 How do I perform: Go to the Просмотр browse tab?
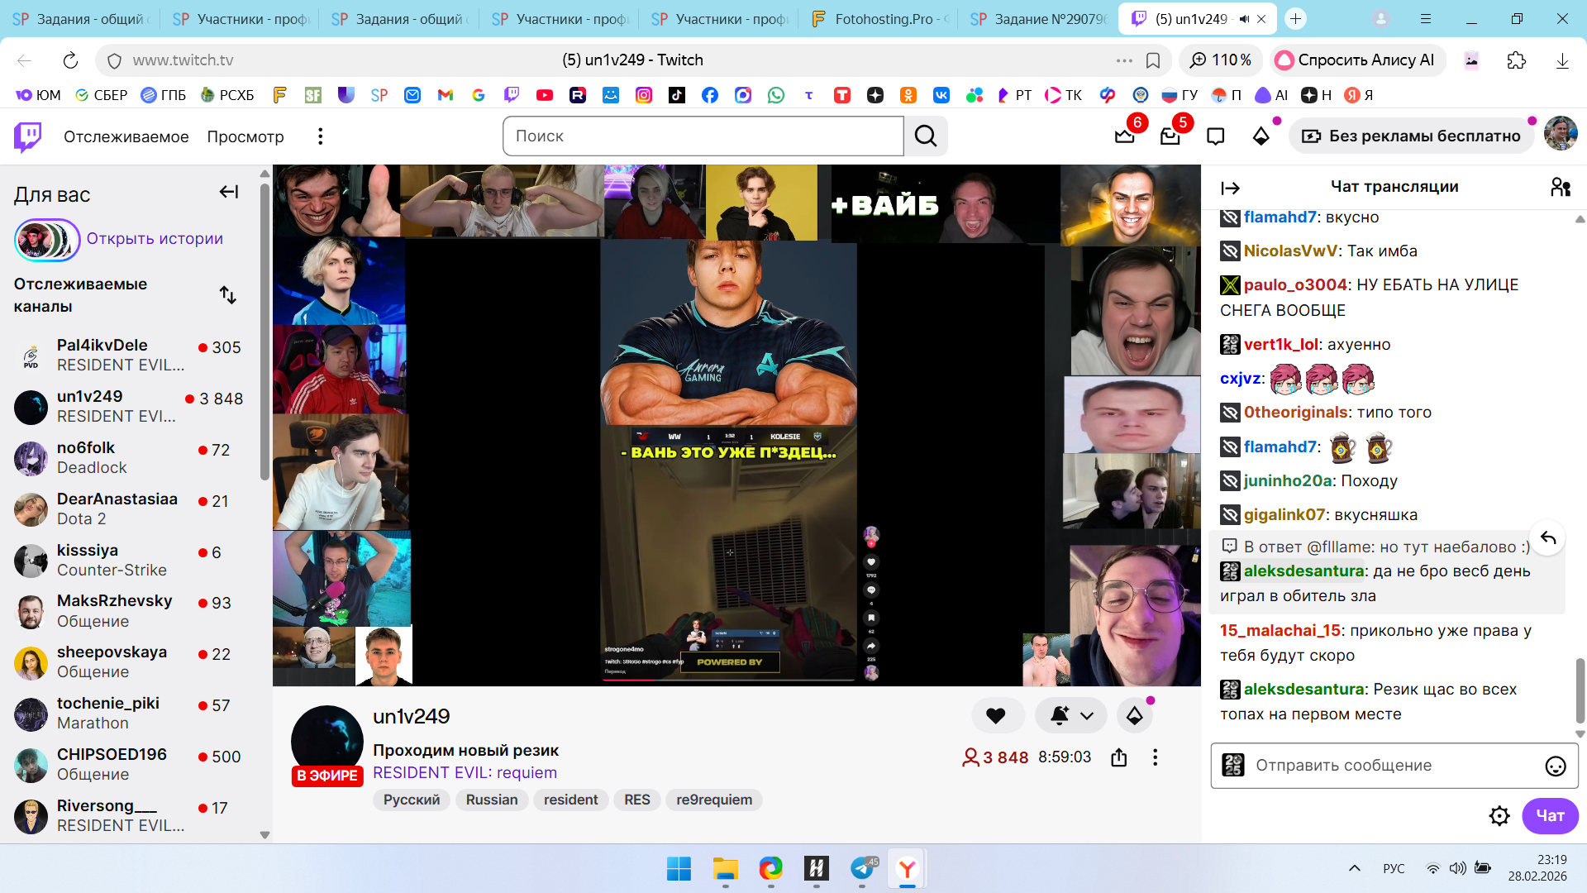(245, 136)
